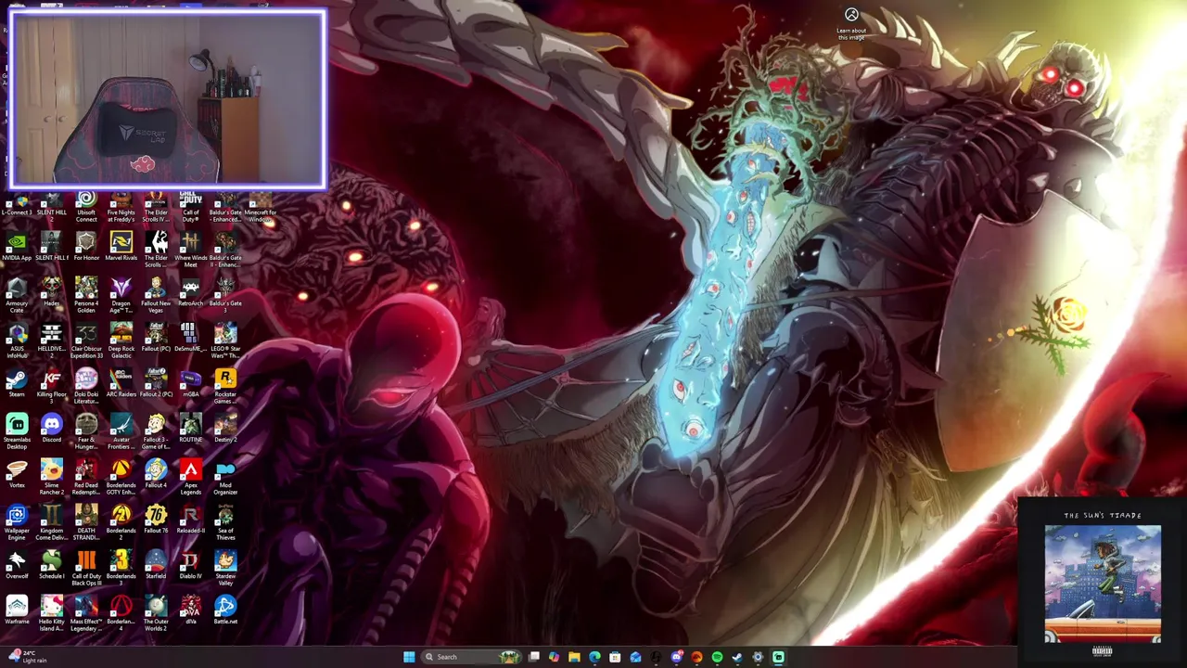Launch the Hades desktop shortcut
This screenshot has height=668, width=1187.
click(x=51, y=293)
